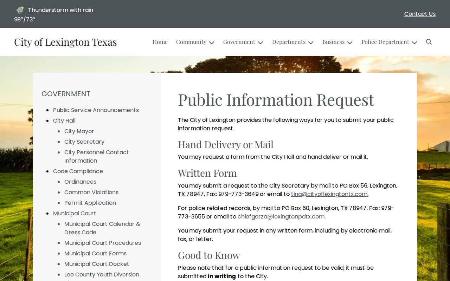Open the Ordinances page
Image resolution: width=450 pixels, height=281 pixels.
pyautogui.click(x=80, y=182)
